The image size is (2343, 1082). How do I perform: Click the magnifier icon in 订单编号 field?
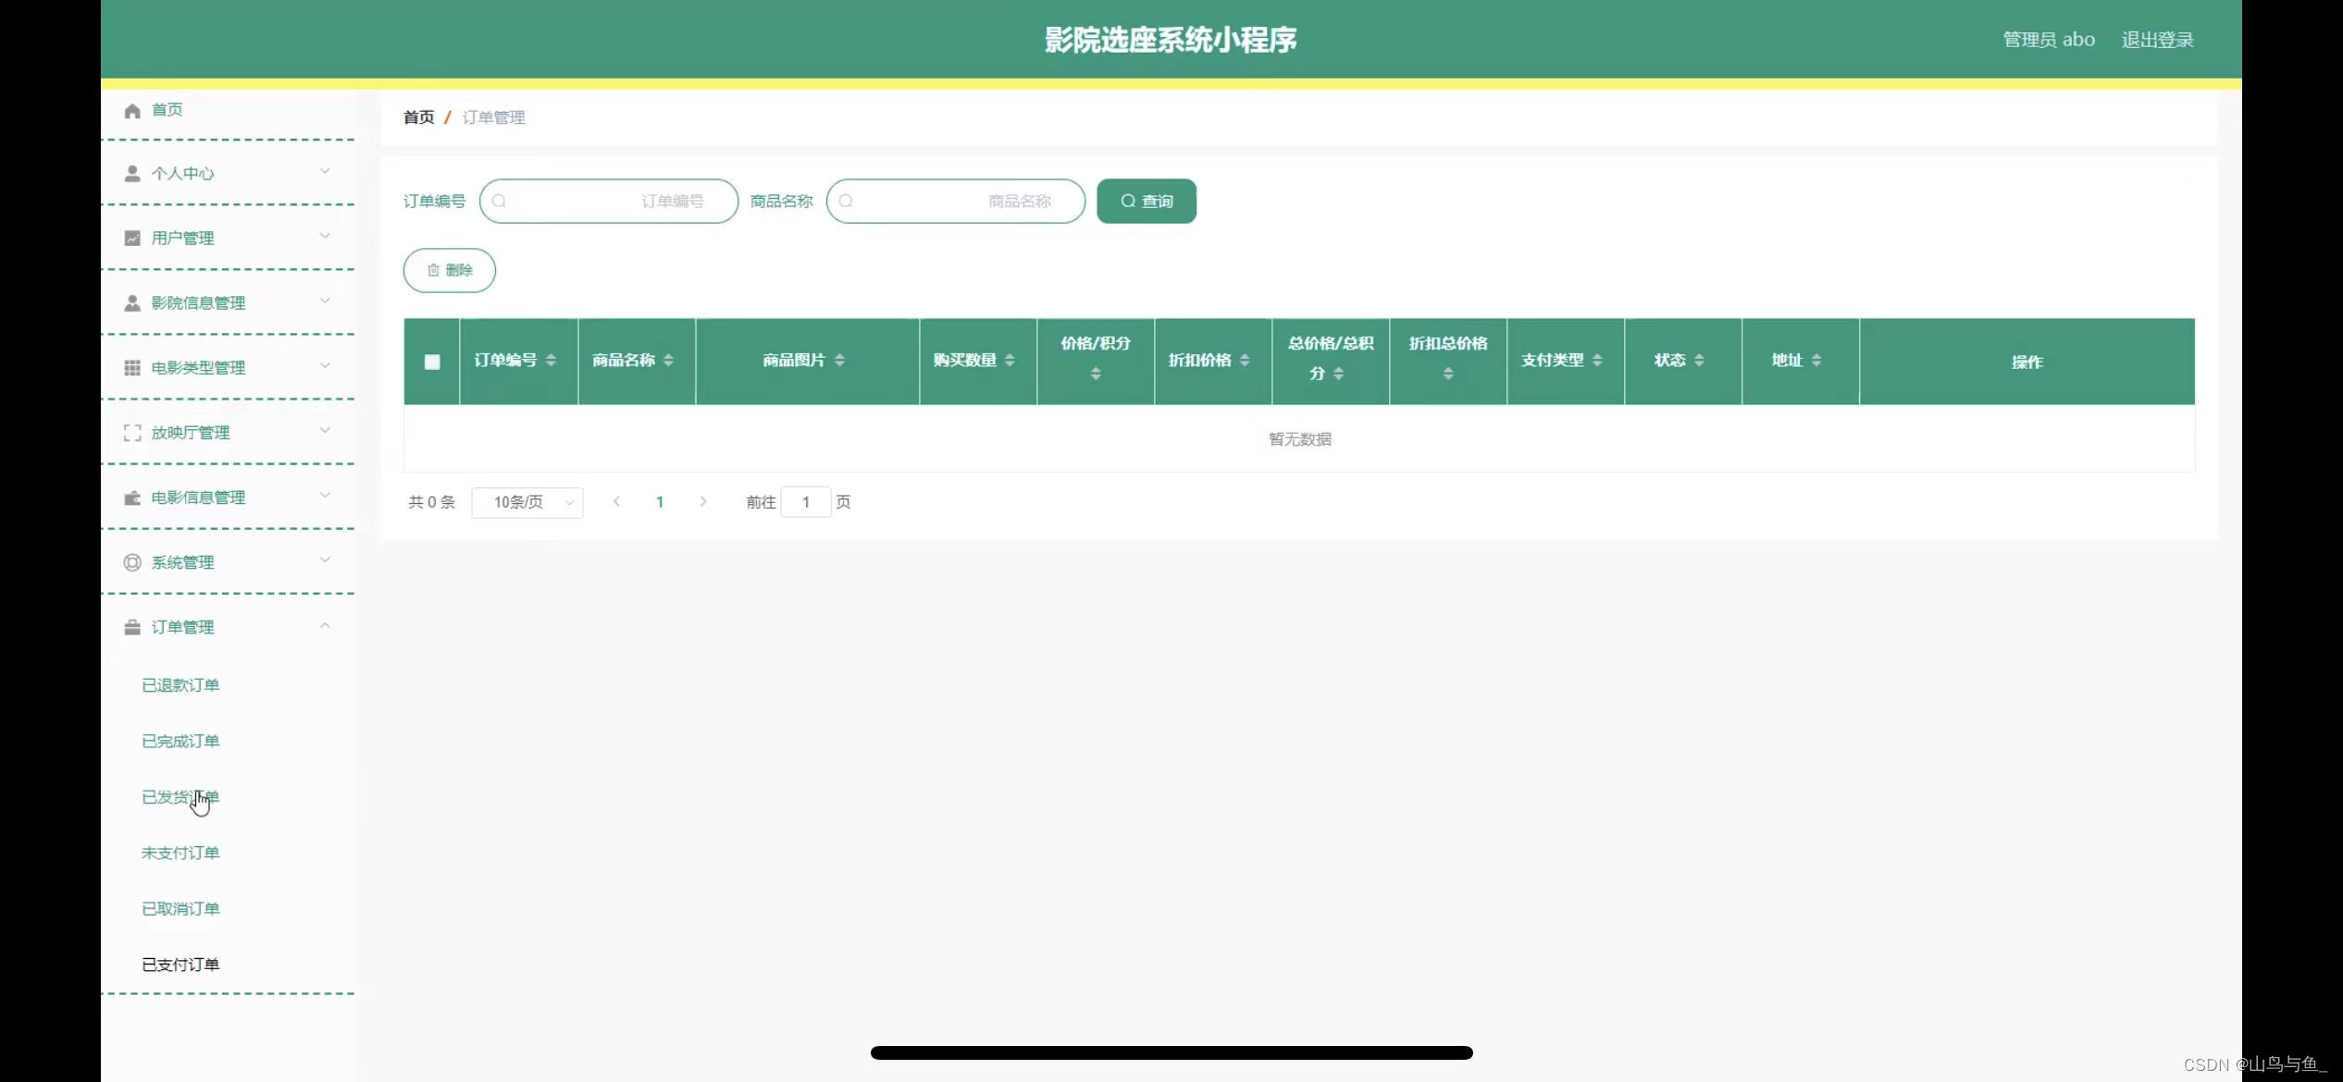[x=499, y=201]
